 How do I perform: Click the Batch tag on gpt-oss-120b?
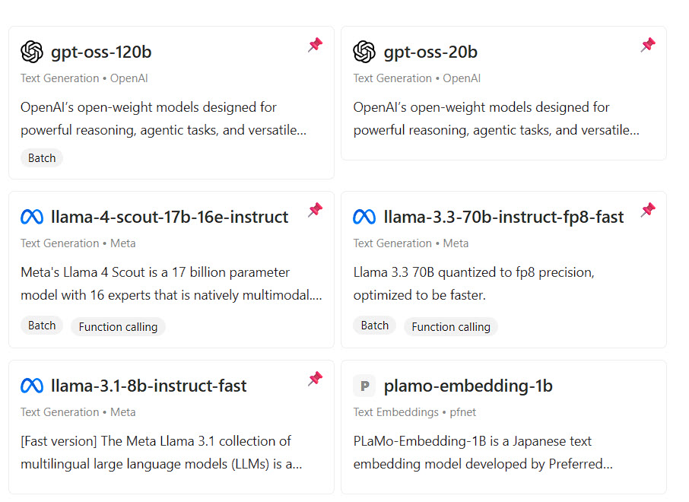[42, 158]
